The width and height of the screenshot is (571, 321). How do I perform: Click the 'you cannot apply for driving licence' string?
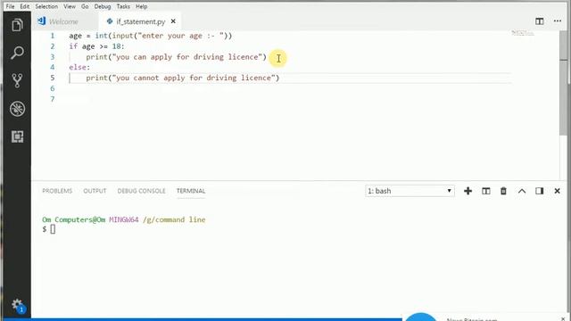pos(194,78)
